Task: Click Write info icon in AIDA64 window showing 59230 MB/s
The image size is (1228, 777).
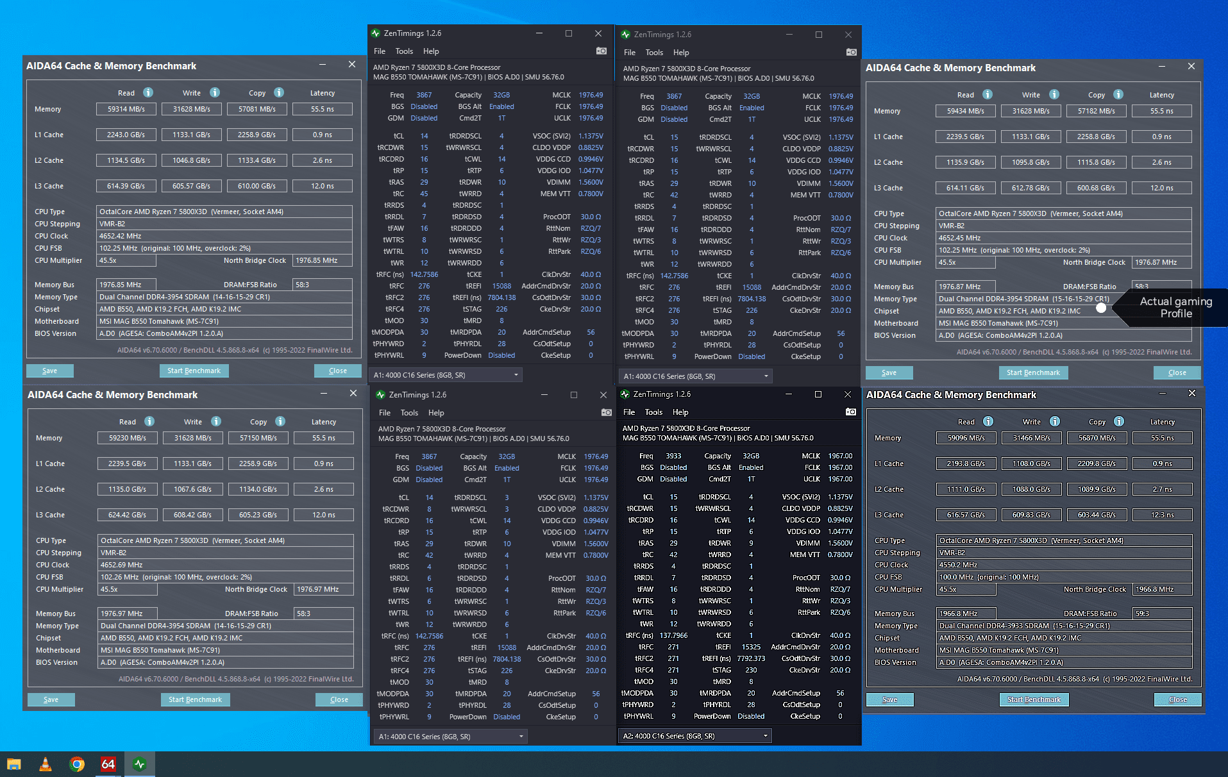Action: 216,421
